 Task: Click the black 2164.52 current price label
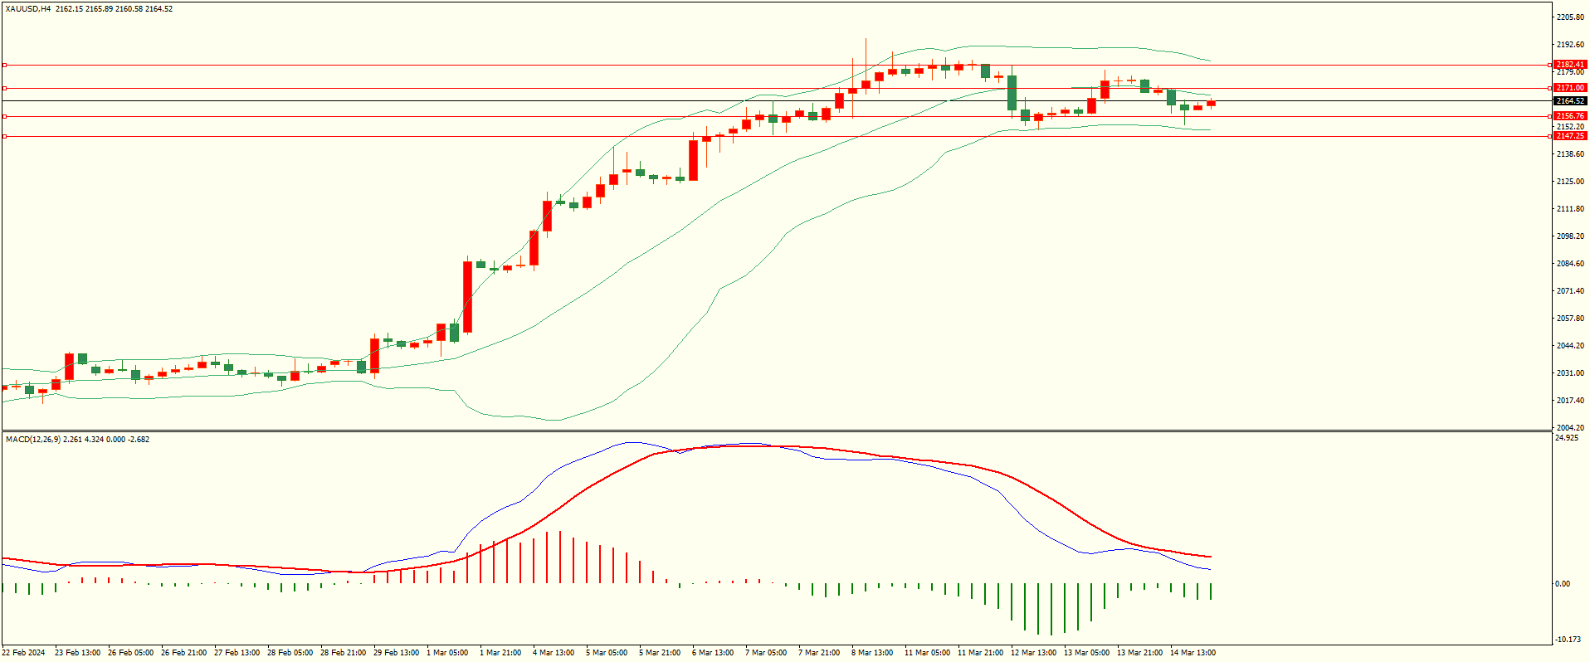(x=1570, y=101)
